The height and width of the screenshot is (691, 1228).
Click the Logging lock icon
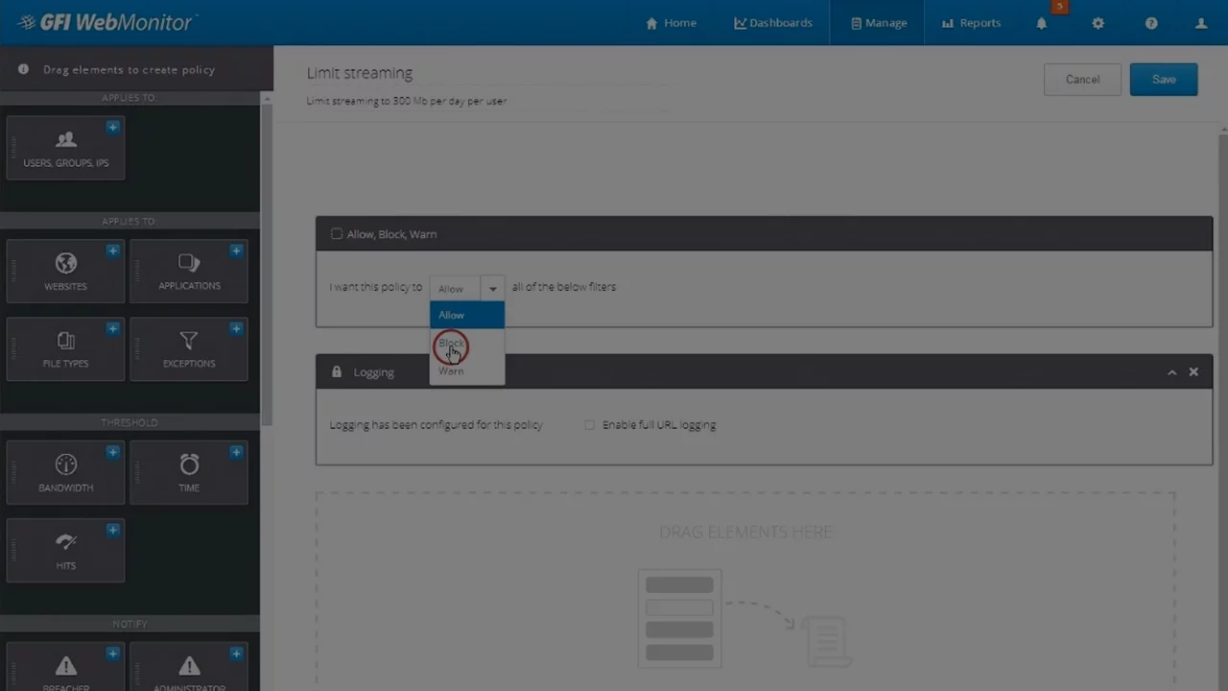coord(336,371)
